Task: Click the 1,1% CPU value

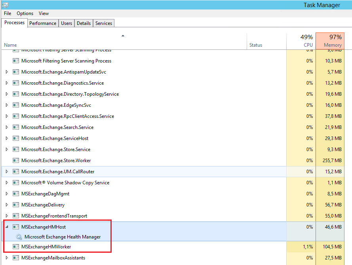Action: pyautogui.click(x=308, y=247)
